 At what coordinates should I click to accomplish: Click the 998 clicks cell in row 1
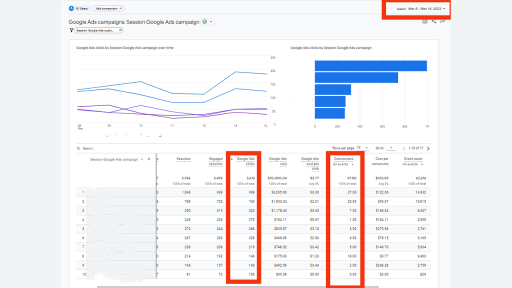click(251, 192)
